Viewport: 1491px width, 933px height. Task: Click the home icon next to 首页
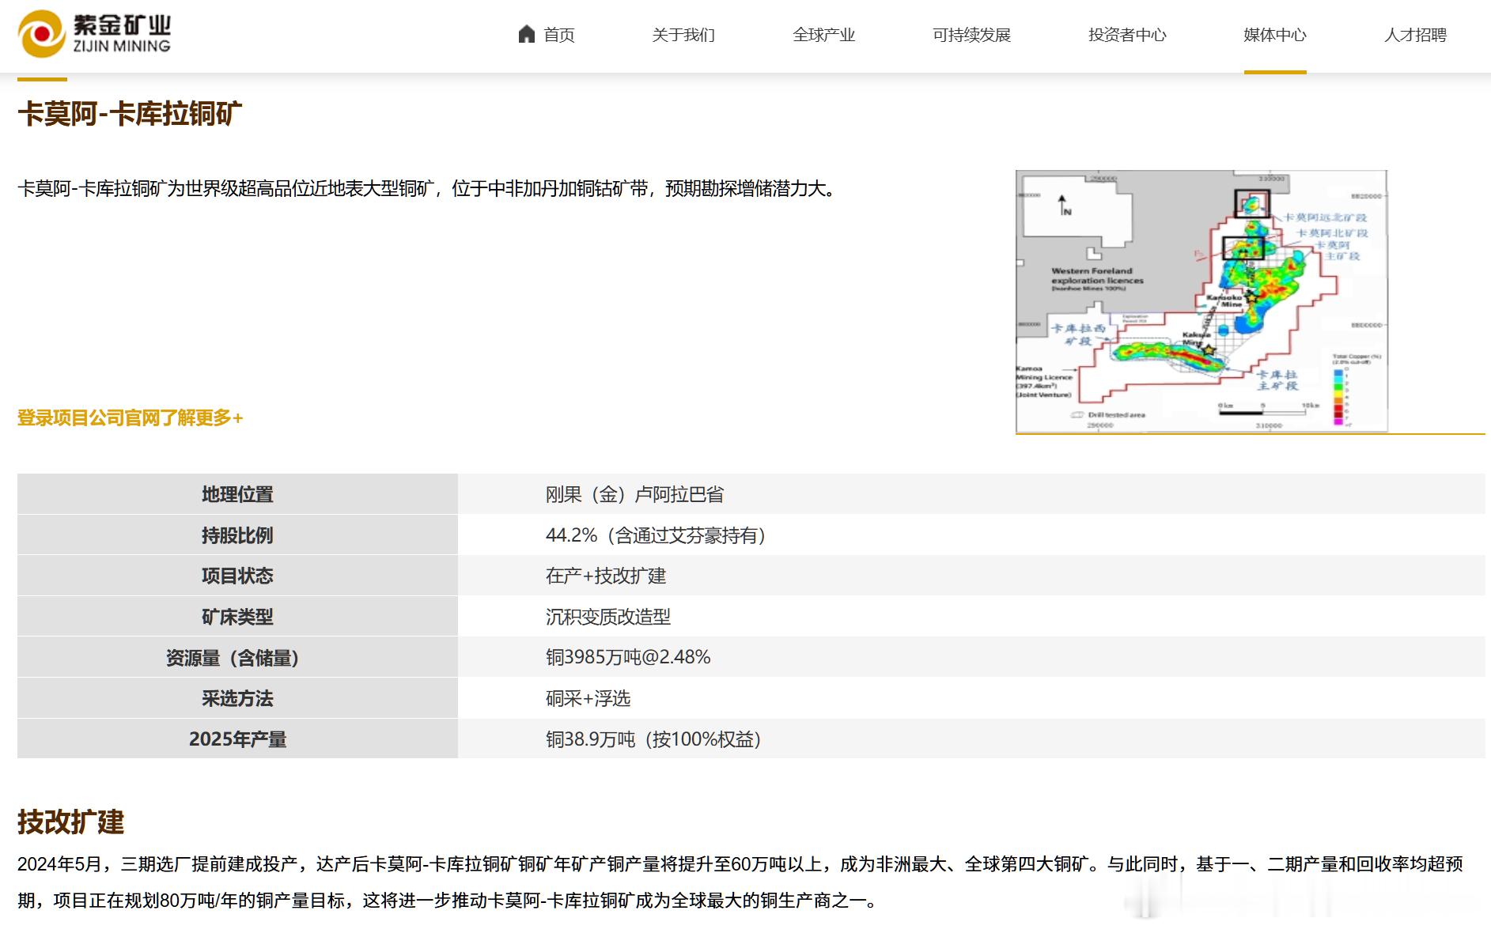[x=527, y=34]
